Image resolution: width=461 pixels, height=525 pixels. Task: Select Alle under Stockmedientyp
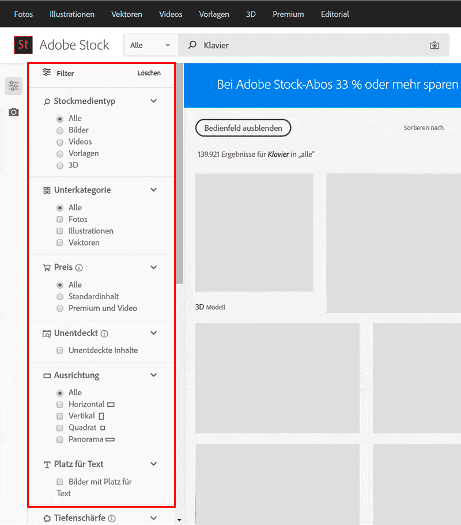[60, 119]
